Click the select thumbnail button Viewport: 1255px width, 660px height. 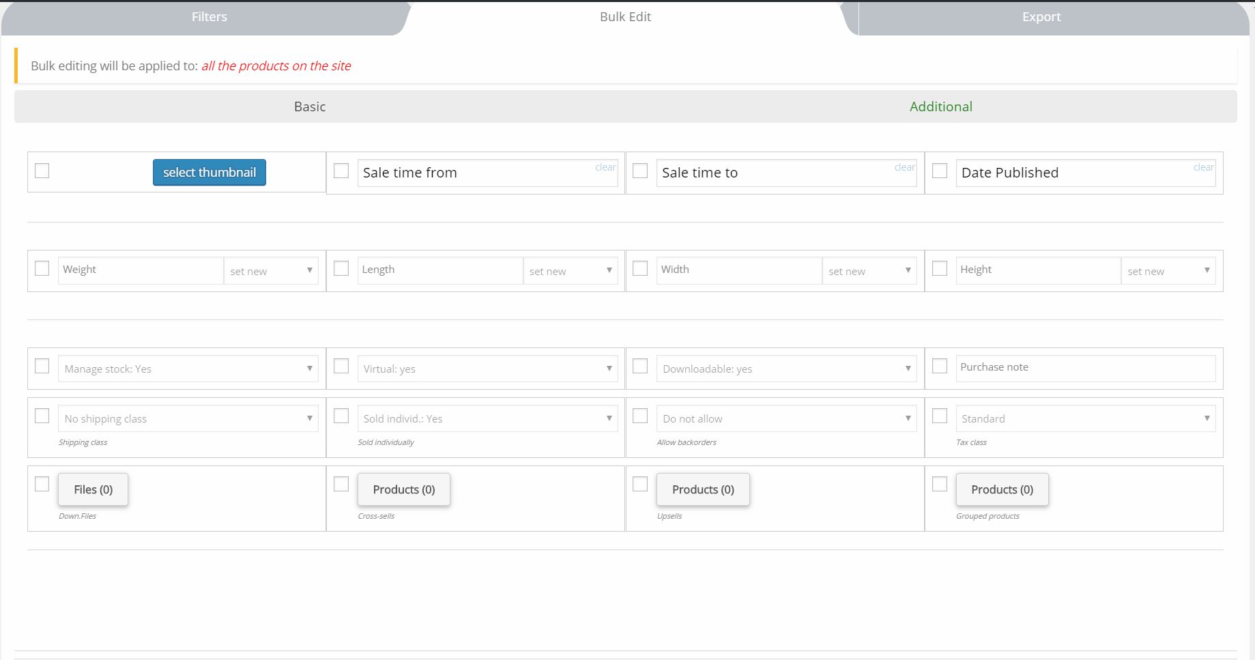point(210,173)
